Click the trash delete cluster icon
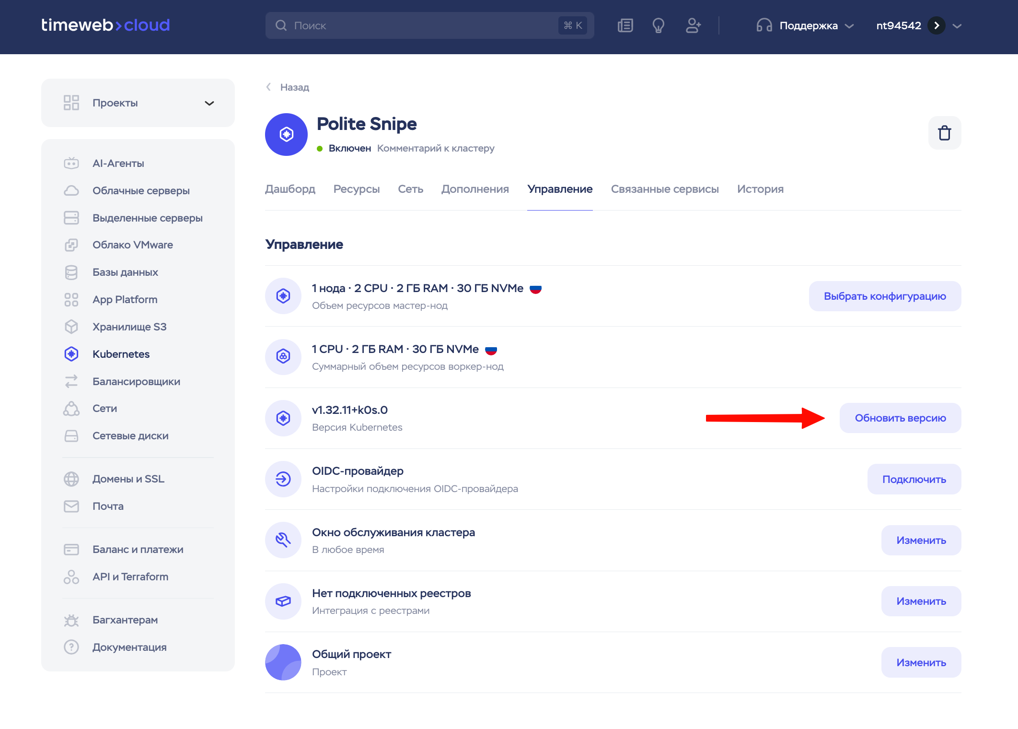 pos(944,133)
